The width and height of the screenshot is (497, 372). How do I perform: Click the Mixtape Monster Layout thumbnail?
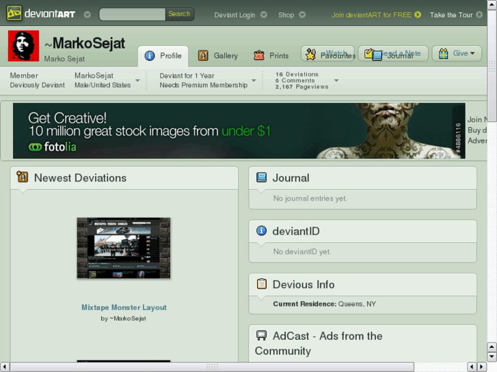point(124,248)
